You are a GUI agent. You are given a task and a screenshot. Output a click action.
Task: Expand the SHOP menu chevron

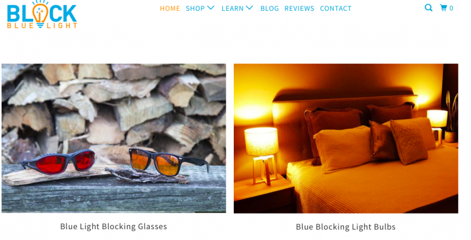211,8
